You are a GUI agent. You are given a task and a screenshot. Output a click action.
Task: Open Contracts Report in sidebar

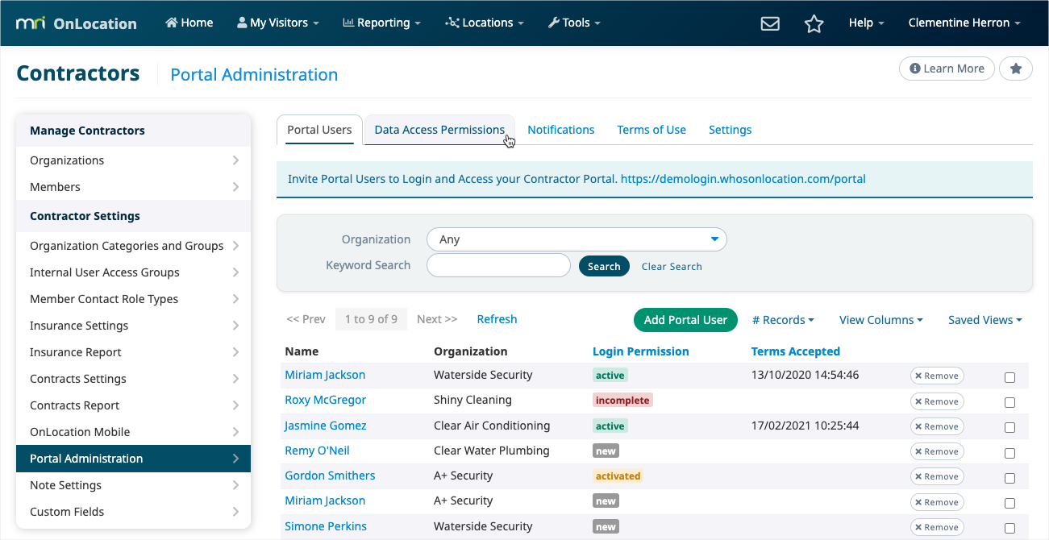[133, 405]
